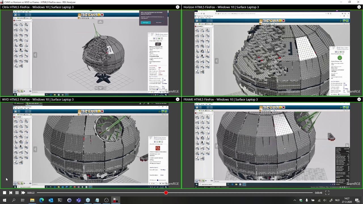This screenshot has height=204, width=363.
Task: Open microphone tray icon
Action: point(307,200)
